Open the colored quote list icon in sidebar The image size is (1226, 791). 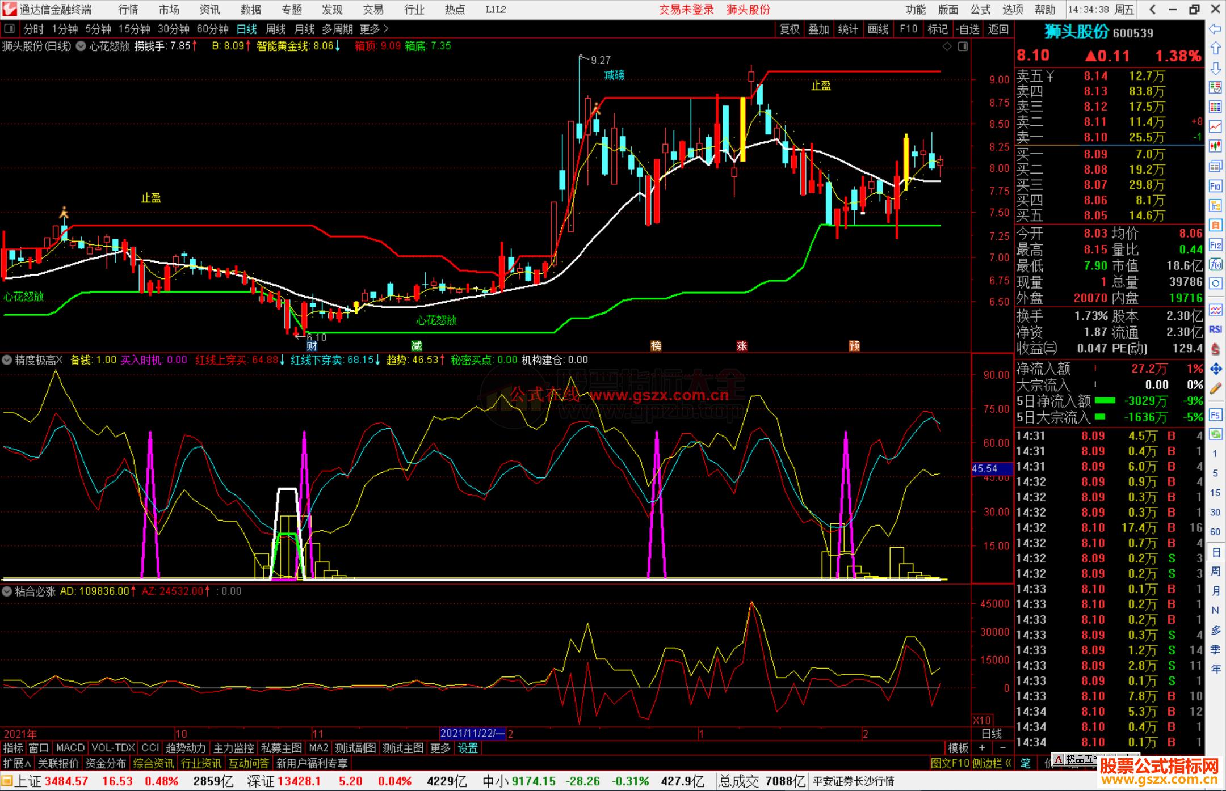(1215, 87)
